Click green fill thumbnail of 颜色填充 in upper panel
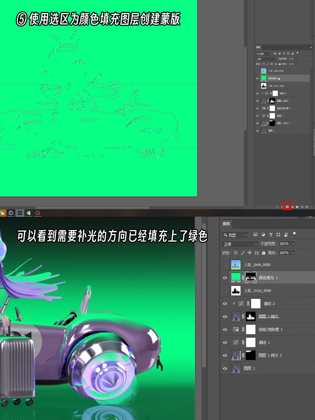The height and width of the screenshot is (420, 315). (x=264, y=78)
